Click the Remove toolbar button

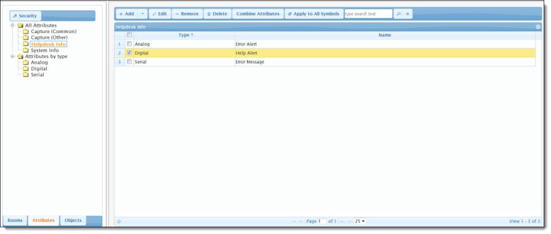187,14
